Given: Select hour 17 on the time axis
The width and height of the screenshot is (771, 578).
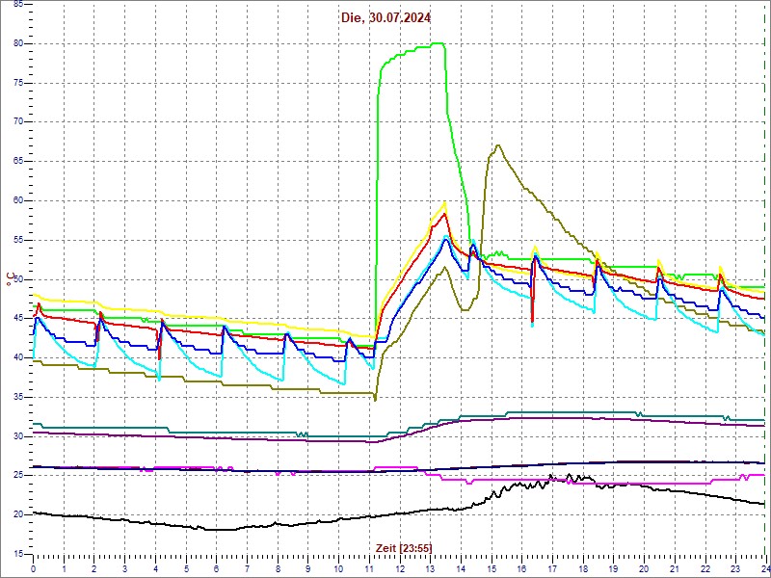Looking at the screenshot, I should coord(551,568).
